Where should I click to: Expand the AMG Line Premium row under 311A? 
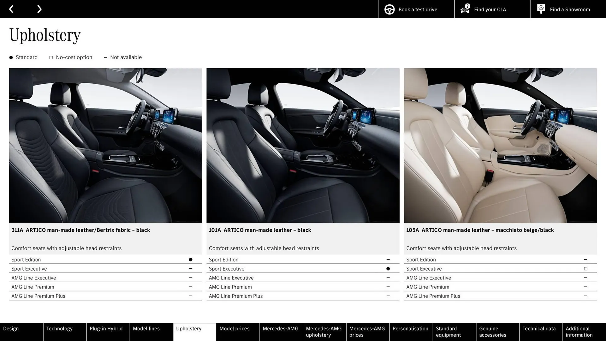tap(33, 287)
